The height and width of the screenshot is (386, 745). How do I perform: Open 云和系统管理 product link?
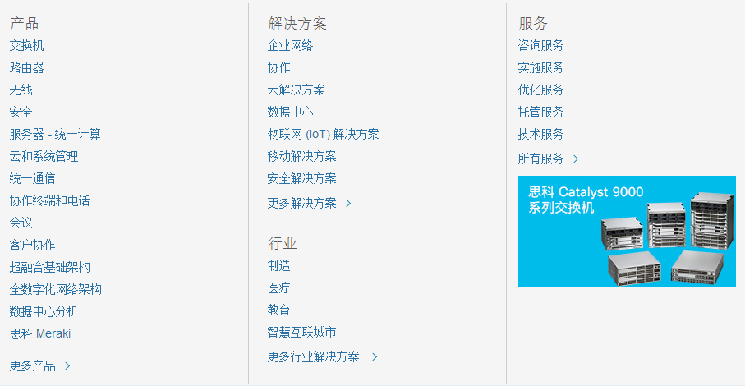pyautogui.click(x=44, y=156)
